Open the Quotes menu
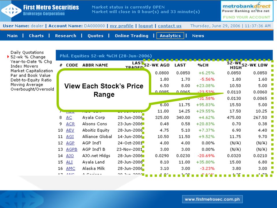This screenshot has height=208, width=277. 96,36
